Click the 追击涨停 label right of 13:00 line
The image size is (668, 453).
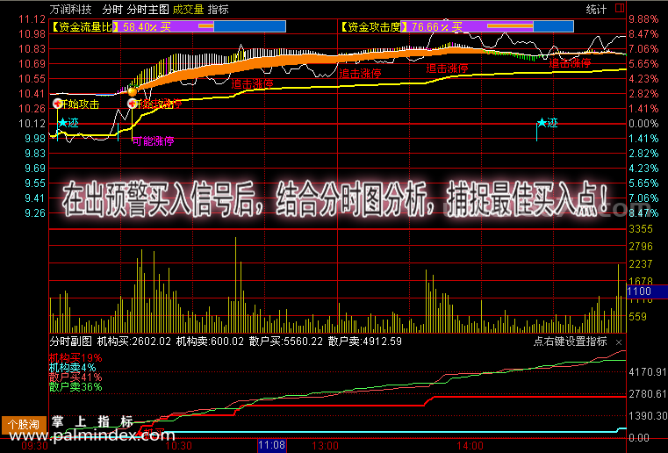click(360, 74)
